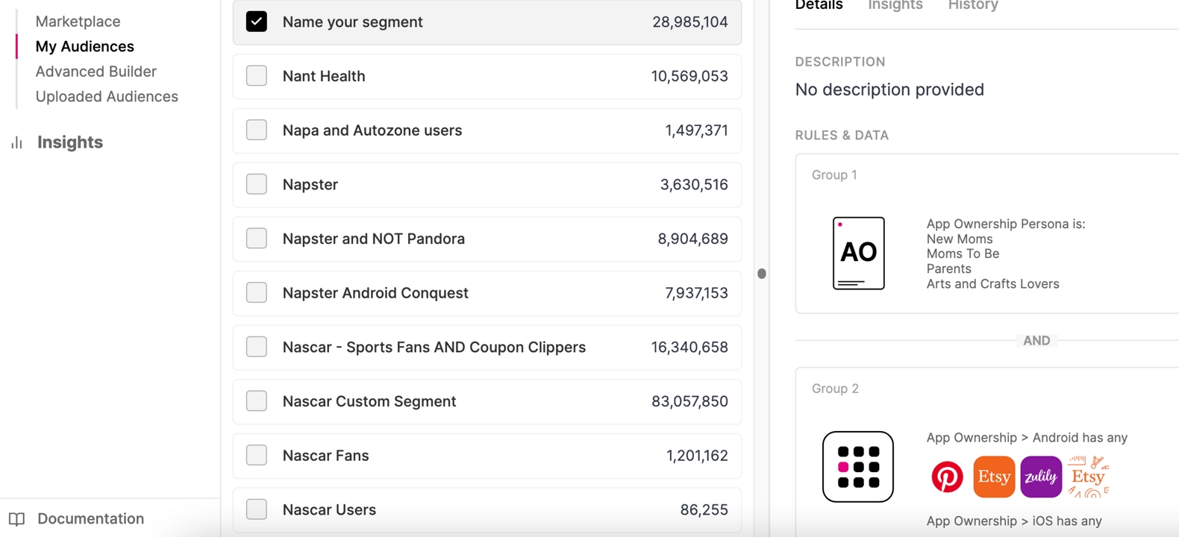Click the purple Zulily app icon
This screenshot has width=1179, height=537.
[x=1041, y=477]
